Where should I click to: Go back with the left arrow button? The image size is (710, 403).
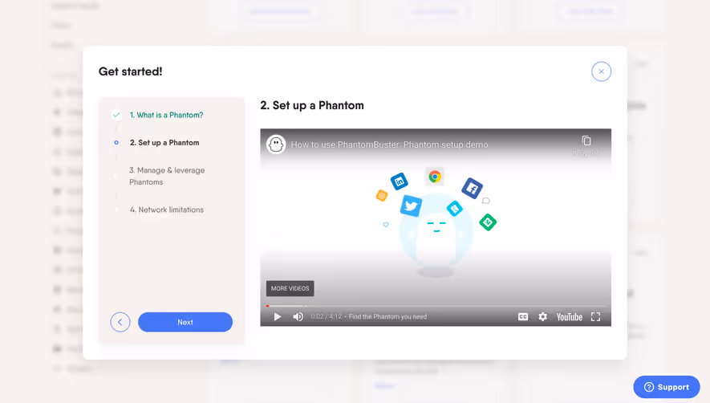coord(120,322)
